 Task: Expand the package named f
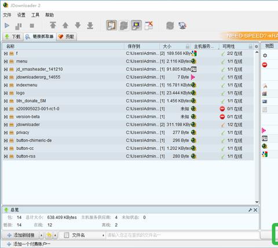tap(6, 53)
